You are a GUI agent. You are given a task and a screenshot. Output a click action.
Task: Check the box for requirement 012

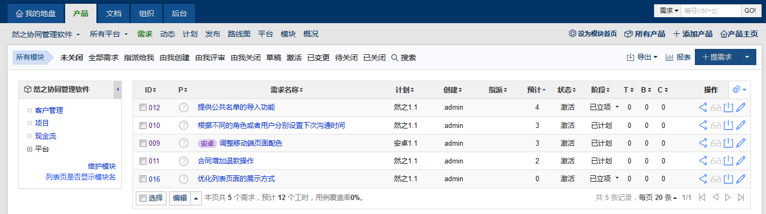tap(143, 108)
